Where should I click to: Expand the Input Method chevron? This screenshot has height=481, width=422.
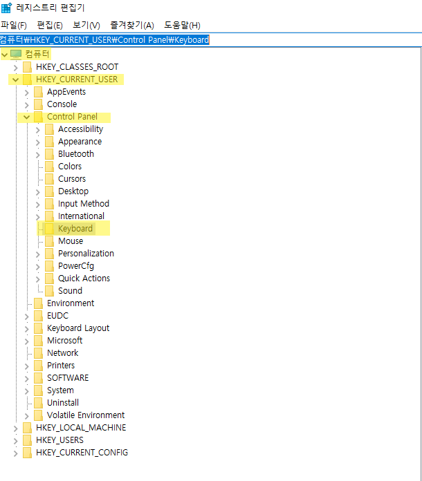pyautogui.click(x=38, y=204)
